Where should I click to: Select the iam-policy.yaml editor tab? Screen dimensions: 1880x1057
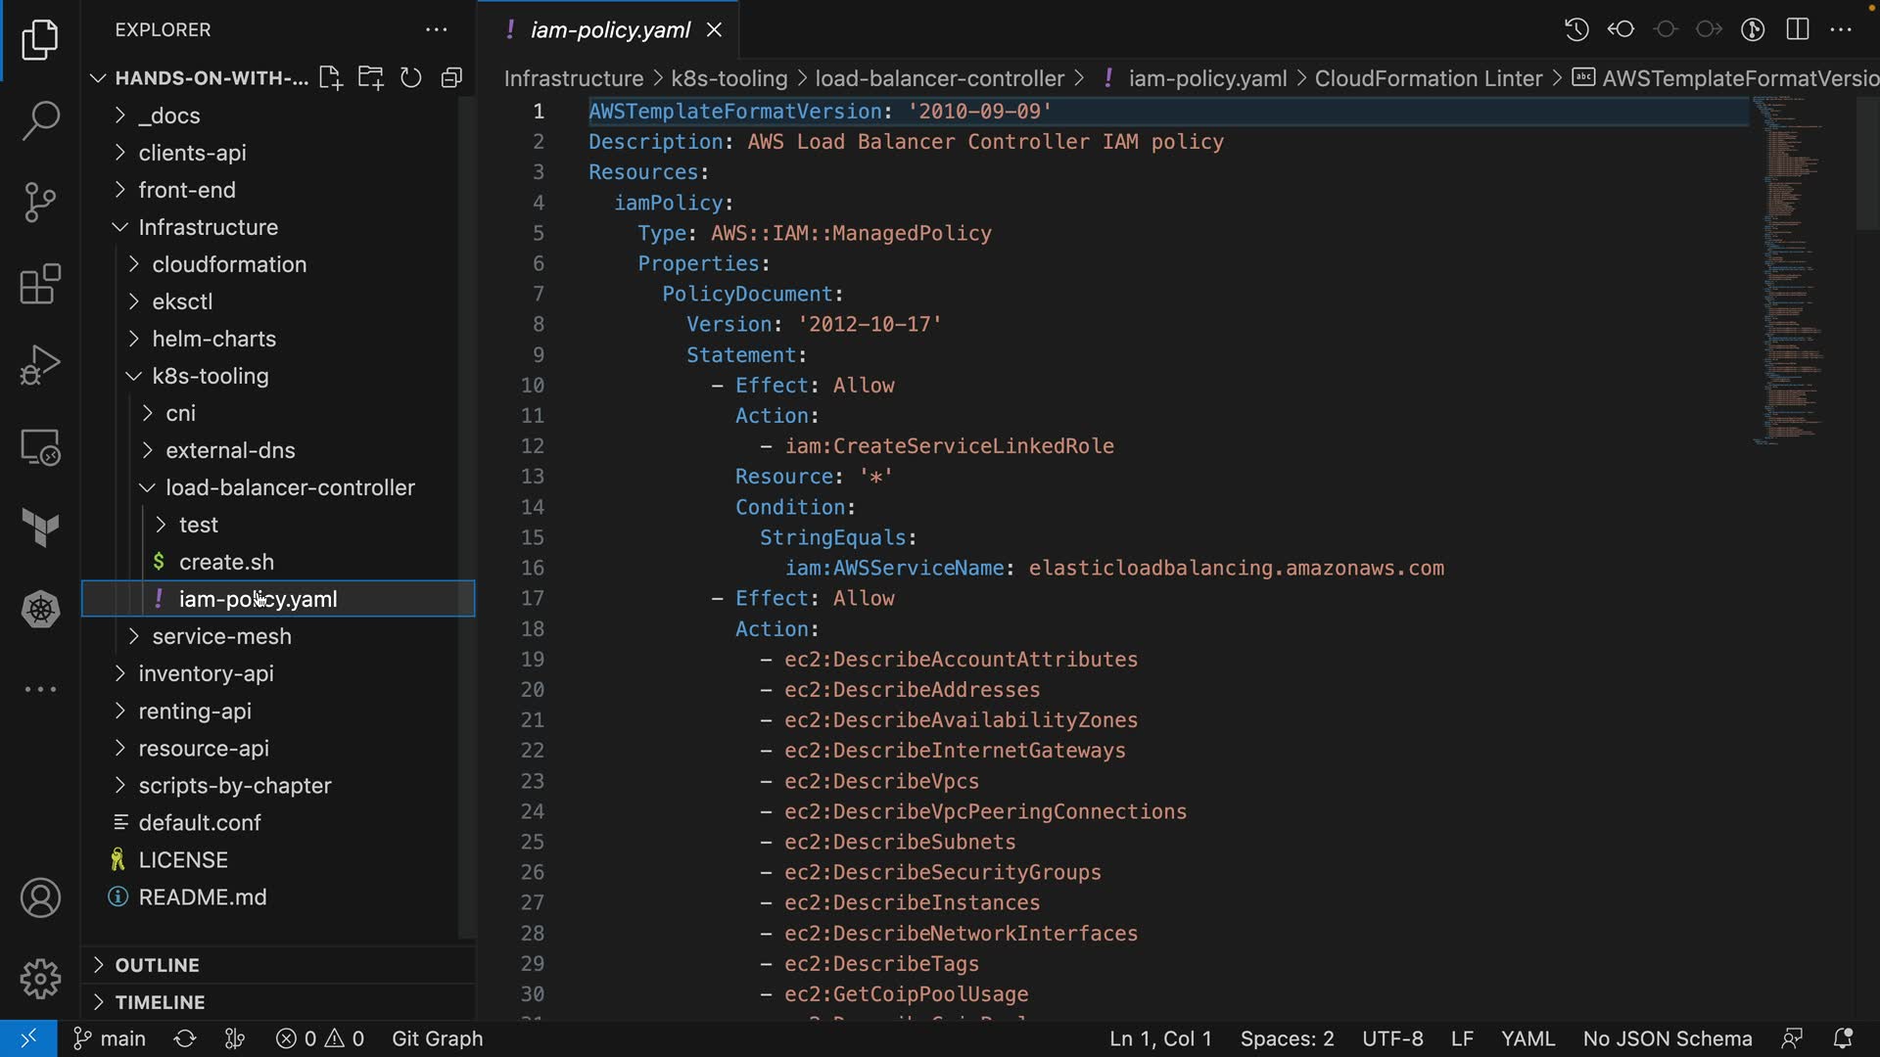pos(609,30)
